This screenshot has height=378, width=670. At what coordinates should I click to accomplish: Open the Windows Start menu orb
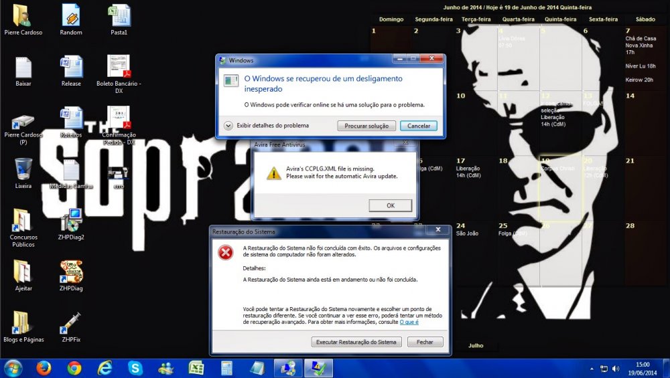pyautogui.click(x=12, y=369)
